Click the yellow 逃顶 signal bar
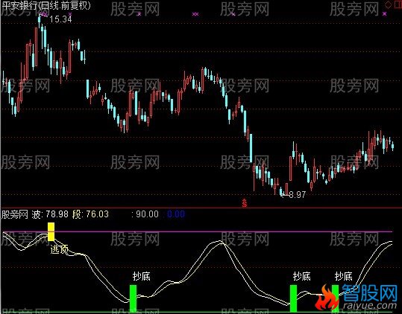The width and height of the screenshot is (402, 314). [x=51, y=231]
